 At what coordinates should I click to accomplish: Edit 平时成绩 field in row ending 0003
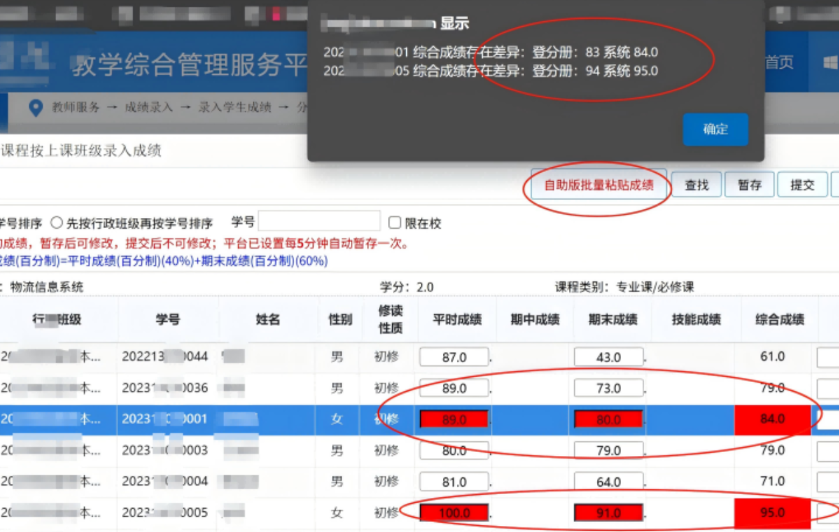pyautogui.click(x=454, y=451)
